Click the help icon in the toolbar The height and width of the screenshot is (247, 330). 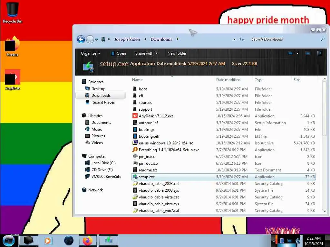coord(319,53)
